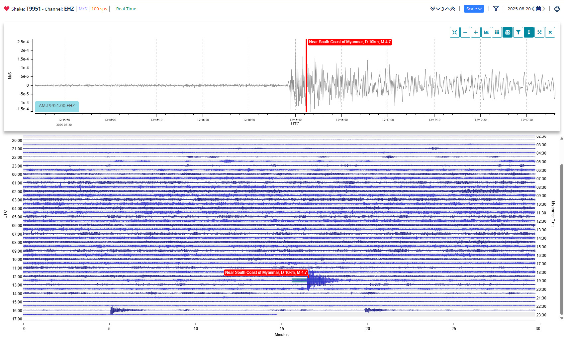Click the 12:00 UTC row label
This screenshot has height=338, width=564.
tap(17, 277)
